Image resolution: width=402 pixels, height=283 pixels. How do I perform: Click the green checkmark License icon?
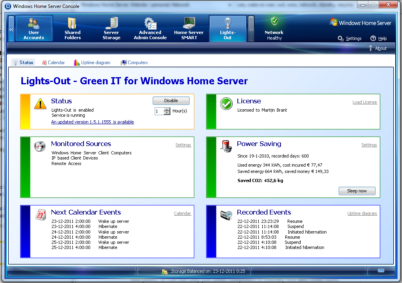[x=226, y=104]
